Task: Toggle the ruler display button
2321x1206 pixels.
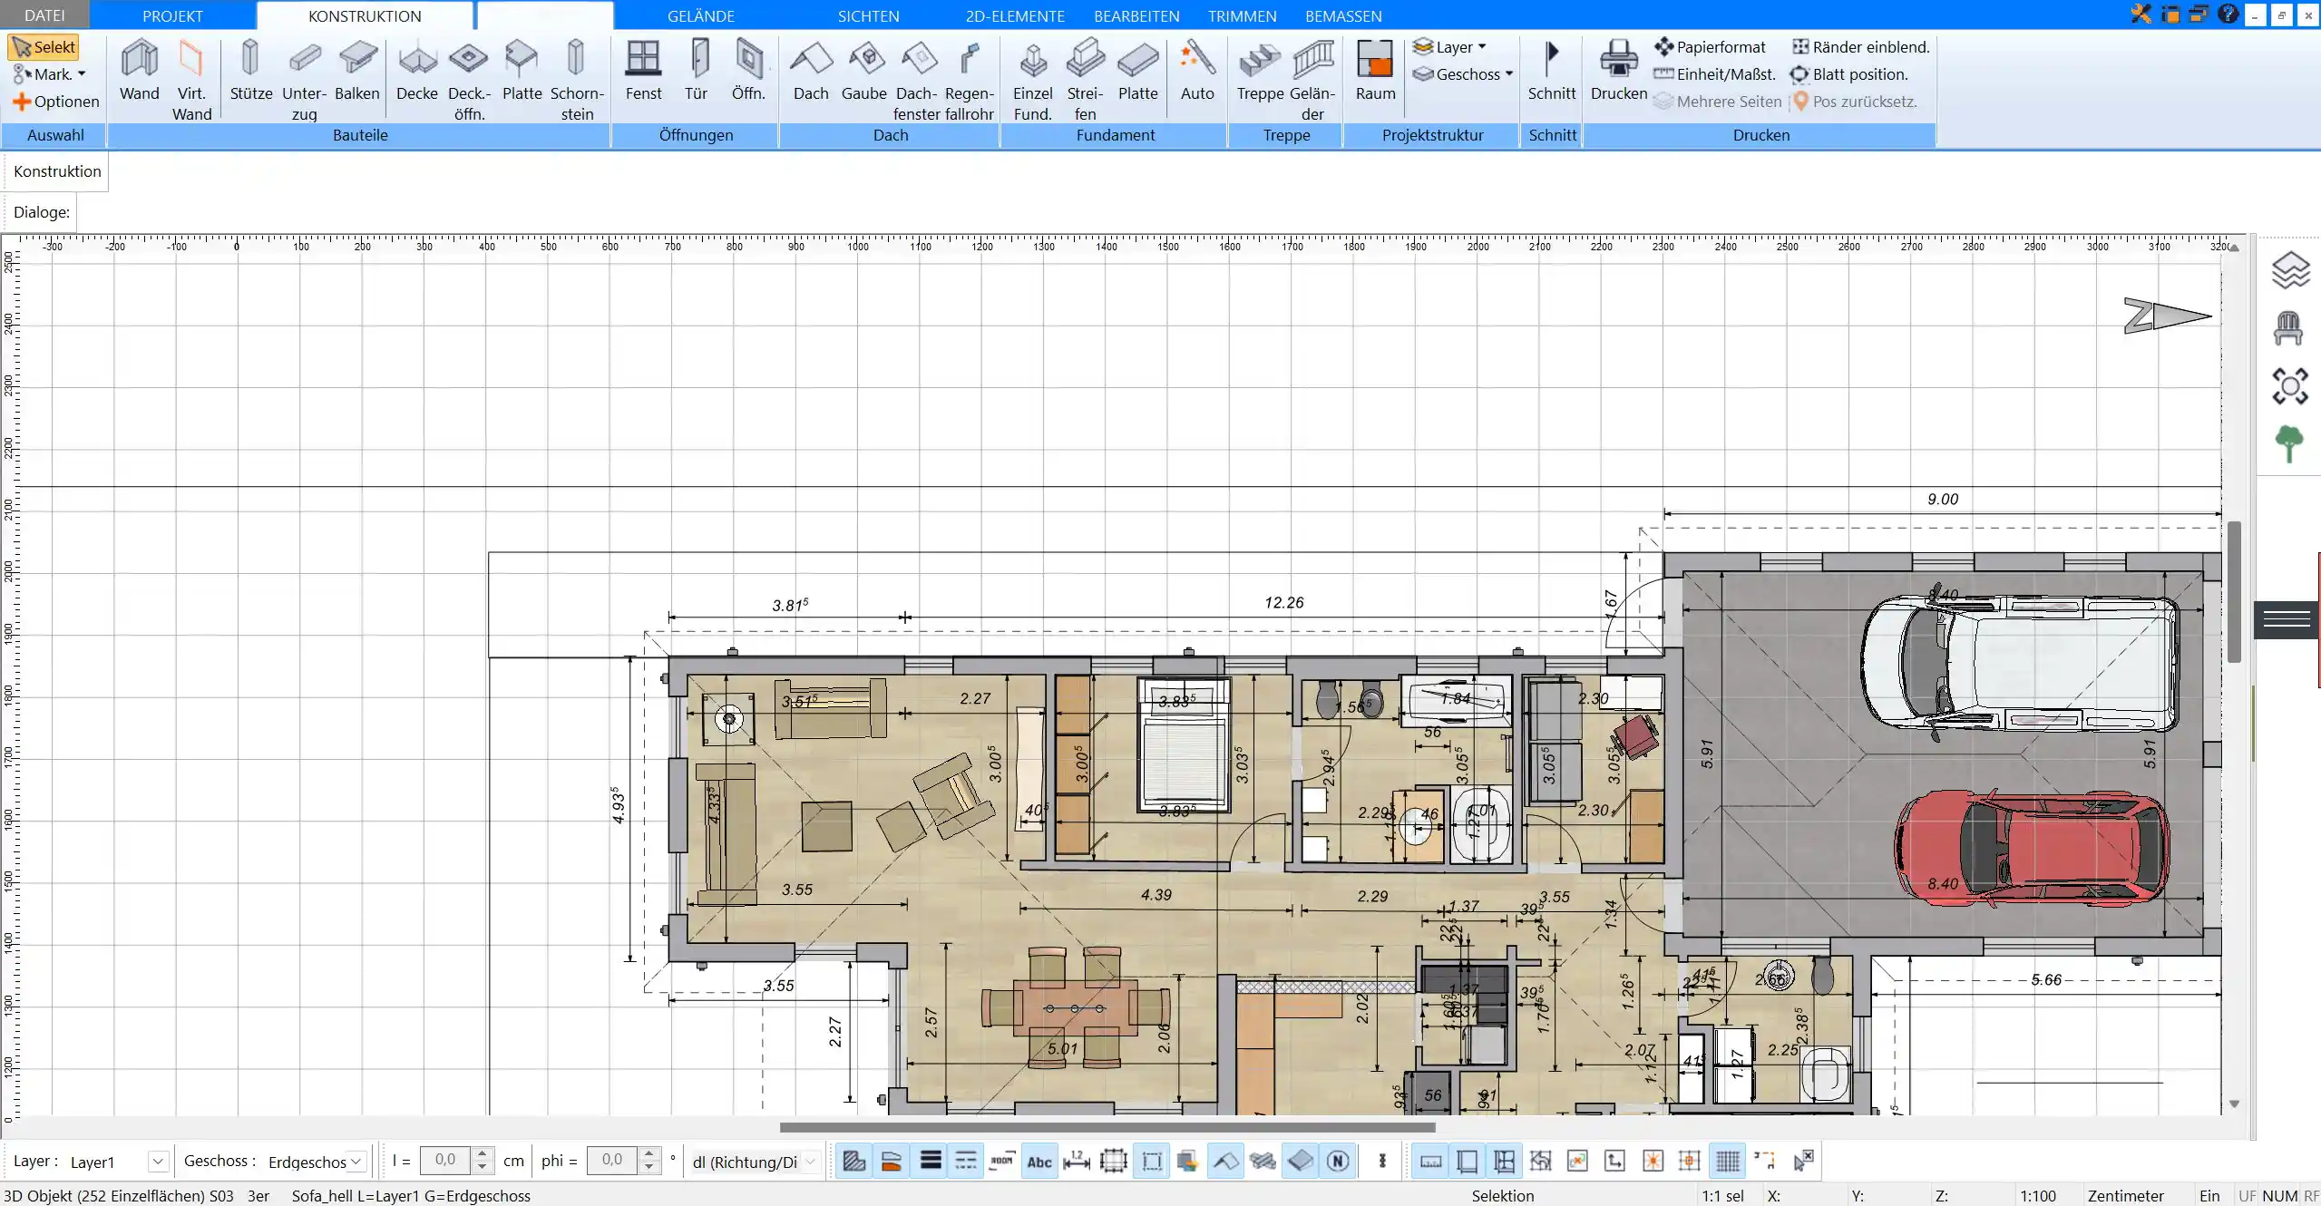Action: (x=1430, y=1162)
